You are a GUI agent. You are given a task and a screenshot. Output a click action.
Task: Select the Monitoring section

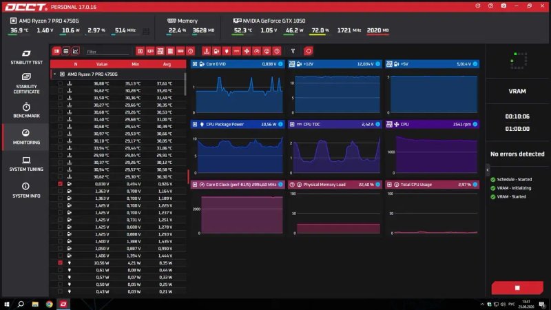tap(26, 137)
